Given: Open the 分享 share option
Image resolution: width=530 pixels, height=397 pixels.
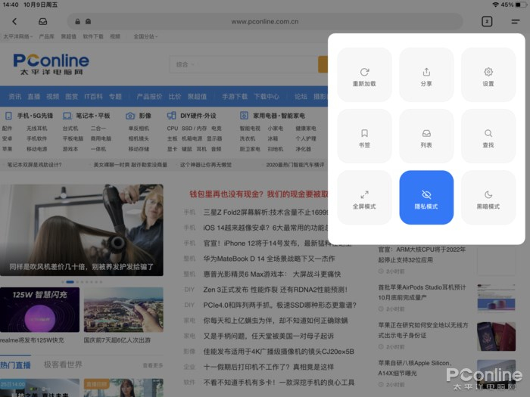Looking at the screenshot, I should pos(426,75).
